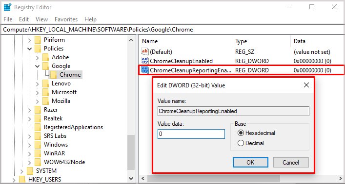Click the tree pane vertical scrollbar thumb
This screenshot has height=184, width=345.
pos(131,152)
